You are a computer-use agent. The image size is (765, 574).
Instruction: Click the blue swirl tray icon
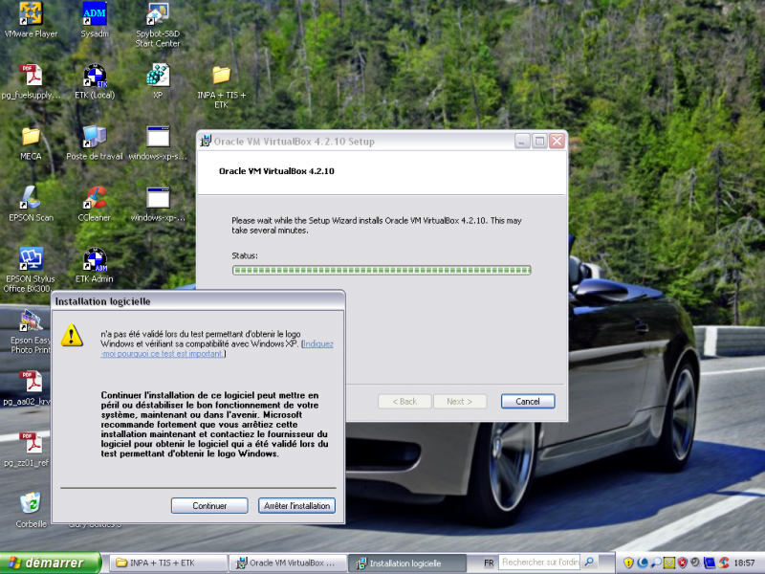[642, 563]
